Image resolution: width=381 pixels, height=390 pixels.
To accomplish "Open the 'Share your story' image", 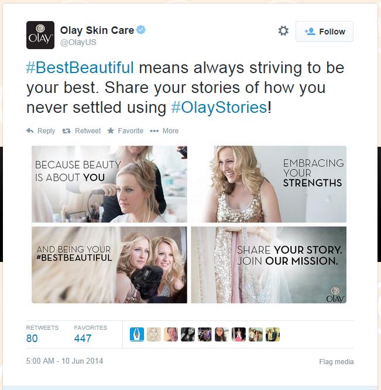I will [x=269, y=265].
